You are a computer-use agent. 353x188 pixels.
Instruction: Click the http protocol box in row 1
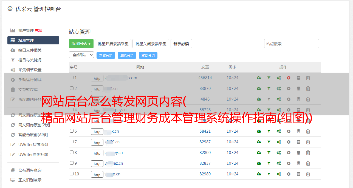[x=97, y=78]
